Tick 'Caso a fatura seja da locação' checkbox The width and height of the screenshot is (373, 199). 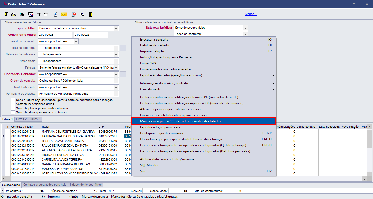(13, 100)
